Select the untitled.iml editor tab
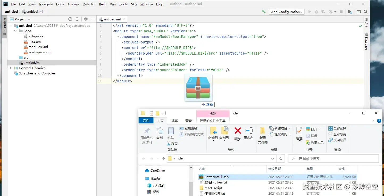 click(112, 19)
